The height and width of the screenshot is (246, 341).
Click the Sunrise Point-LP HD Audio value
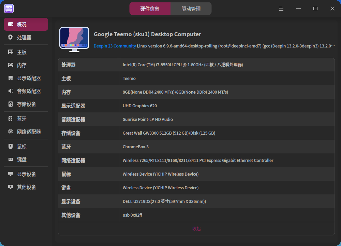pos(148,119)
